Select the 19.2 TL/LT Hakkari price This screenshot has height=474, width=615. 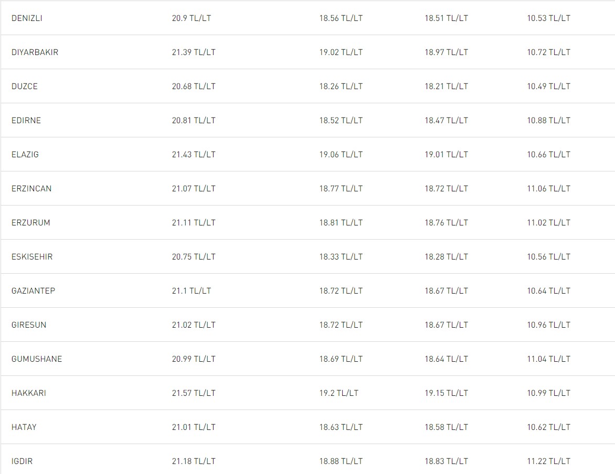(339, 393)
